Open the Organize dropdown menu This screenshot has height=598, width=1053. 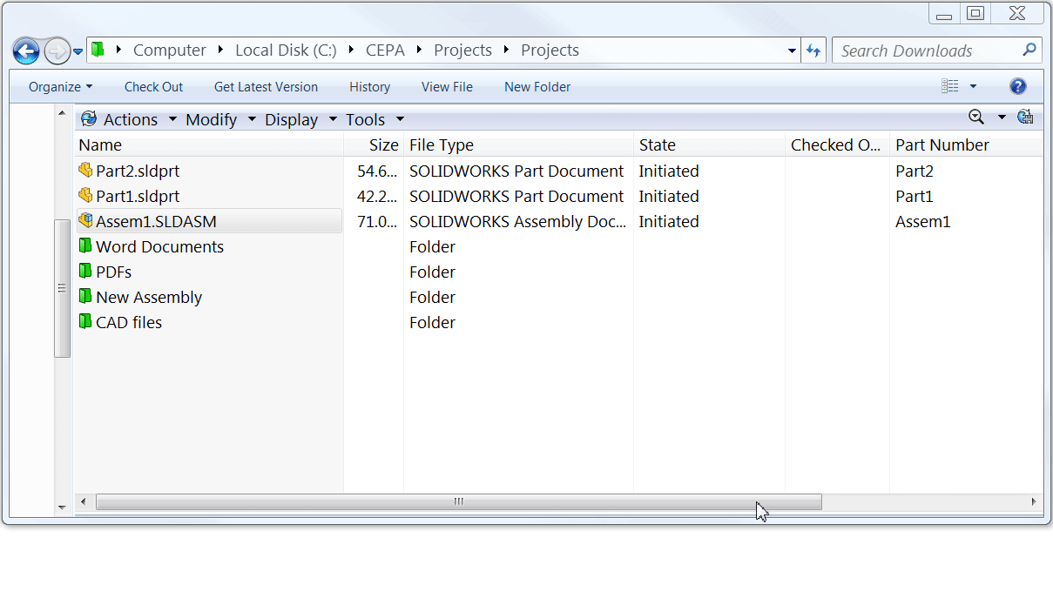click(60, 87)
